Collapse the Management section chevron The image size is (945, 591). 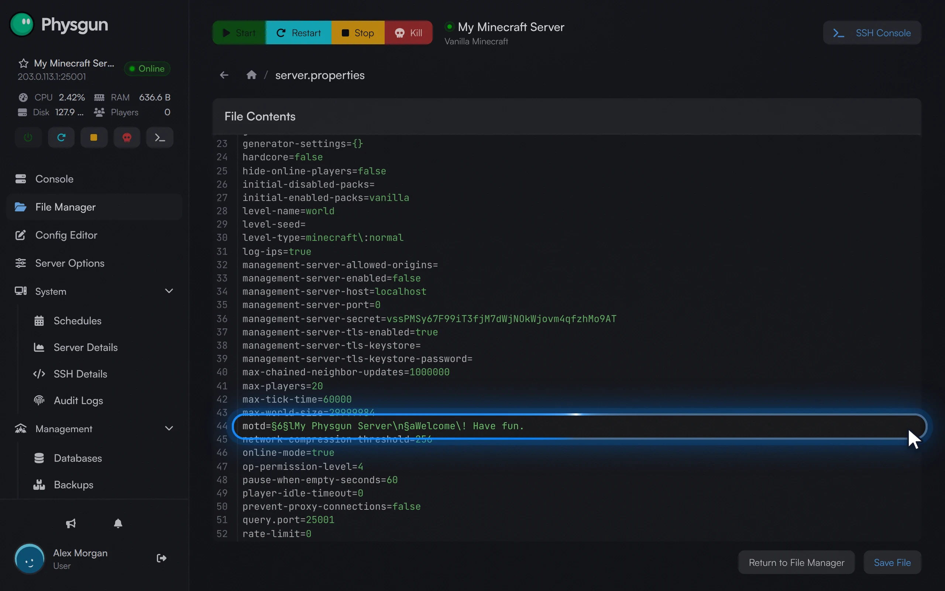169,429
